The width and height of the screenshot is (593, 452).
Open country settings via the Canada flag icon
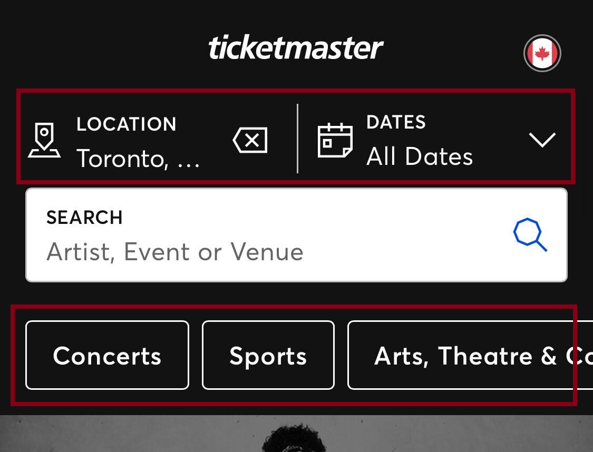tap(542, 53)
